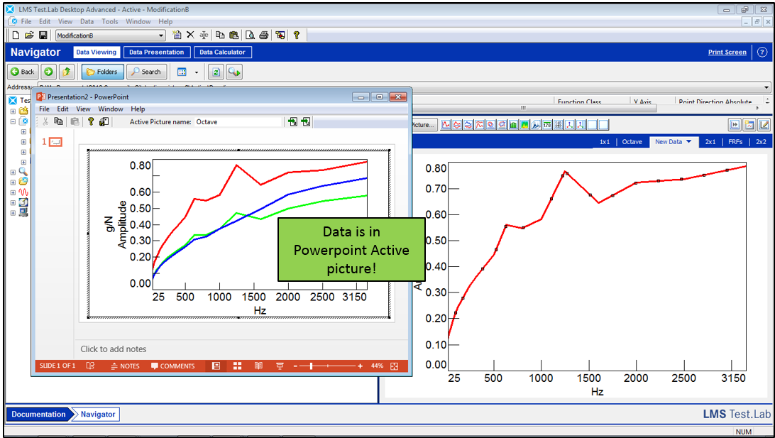Screen dimensions: 775x438
Task: Expand the tree node with red waveform icon
Action: point(13,192)
